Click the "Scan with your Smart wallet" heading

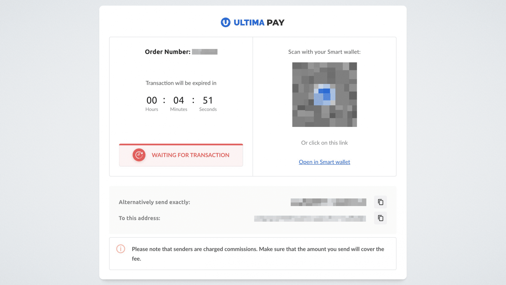click(x=324, y=52)
